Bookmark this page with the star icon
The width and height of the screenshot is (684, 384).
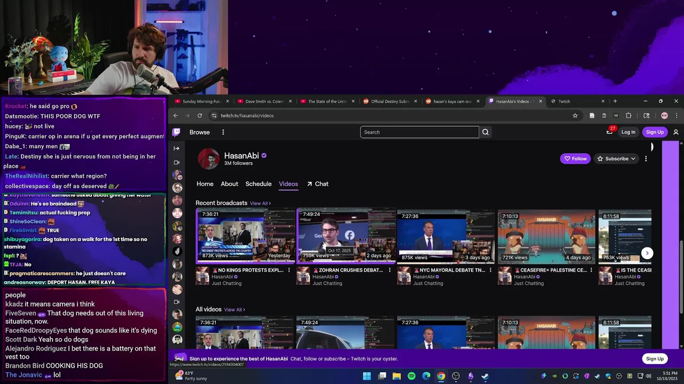tap(575, 116)
